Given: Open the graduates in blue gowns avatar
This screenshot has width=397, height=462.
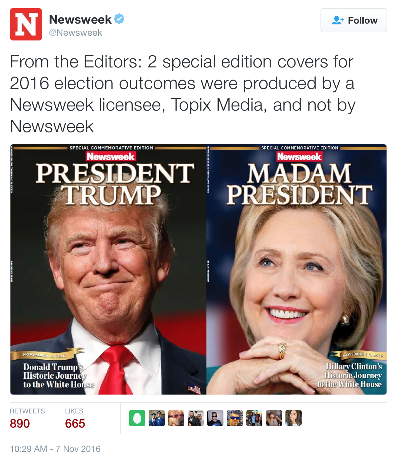Looking at the screenshot, I should (x=157, y=418).
